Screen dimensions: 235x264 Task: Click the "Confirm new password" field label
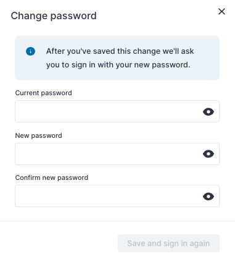coord(52,177)
